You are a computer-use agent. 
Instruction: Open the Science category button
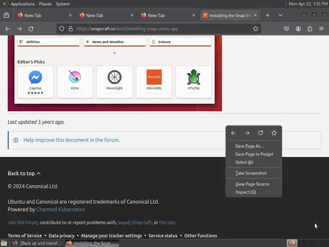[x=181, y=42]
